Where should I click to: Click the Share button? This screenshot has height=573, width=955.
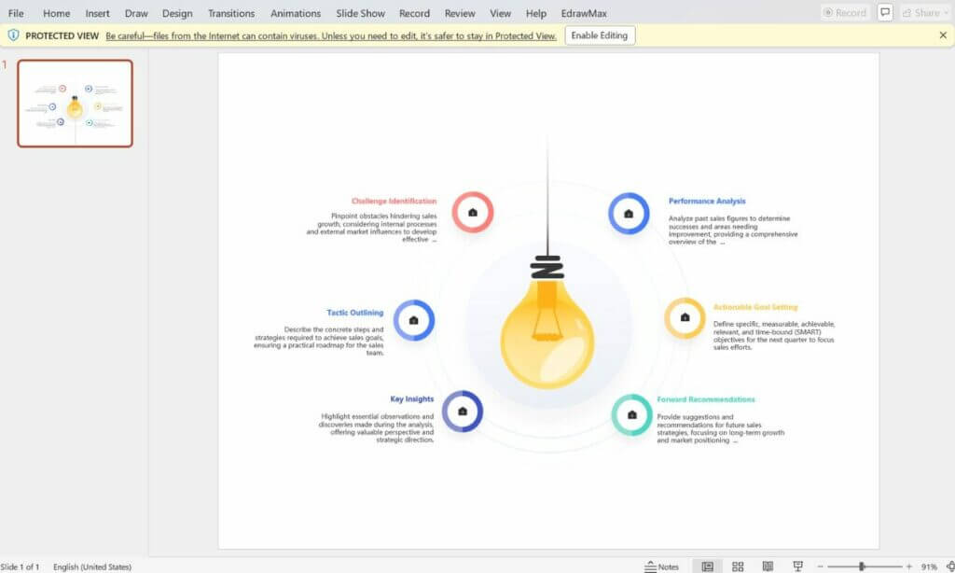coord(925,12)
